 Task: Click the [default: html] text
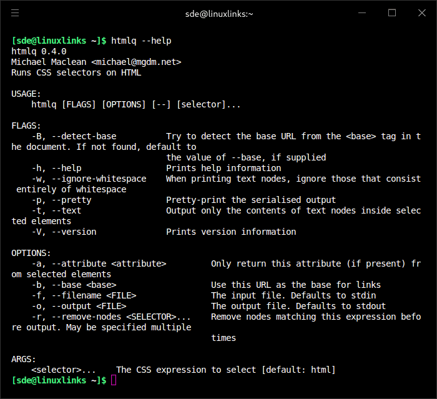pos(298,370)
